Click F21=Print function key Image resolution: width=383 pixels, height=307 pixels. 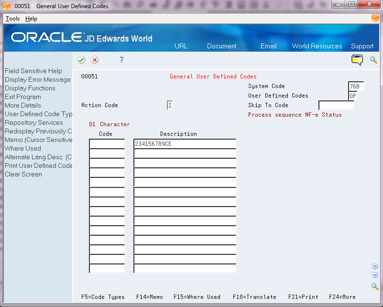coord(303,297)
